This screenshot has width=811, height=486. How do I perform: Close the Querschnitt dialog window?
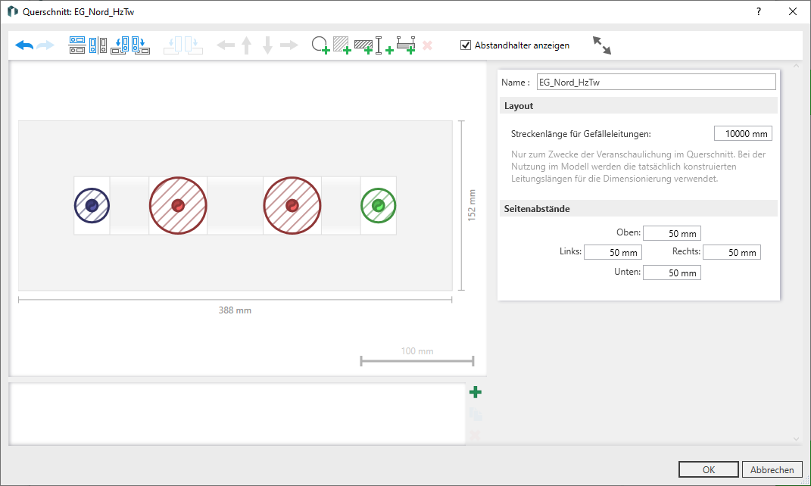(792, 11)
